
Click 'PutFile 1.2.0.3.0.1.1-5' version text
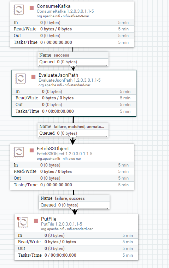[62, 224]
